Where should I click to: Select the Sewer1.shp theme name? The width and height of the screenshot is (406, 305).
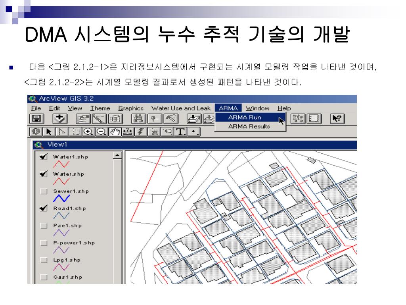pos(71,191)
